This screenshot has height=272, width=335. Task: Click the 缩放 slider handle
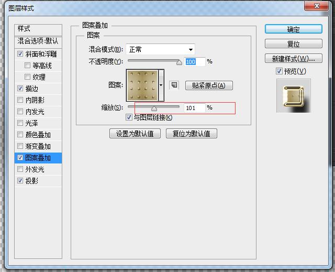click(154, 108)
